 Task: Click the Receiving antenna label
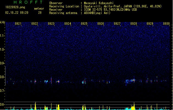click(63, 13)
